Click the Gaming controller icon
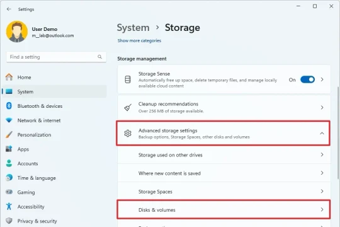 [9, 192]
